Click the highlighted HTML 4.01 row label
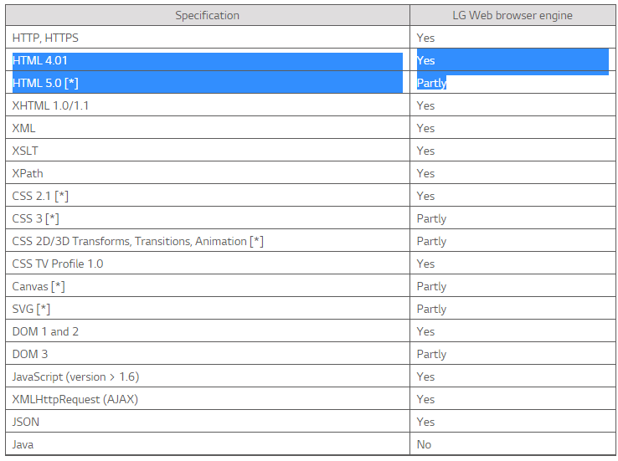Viewport: 618px width, 461px height. coord(41,60)
